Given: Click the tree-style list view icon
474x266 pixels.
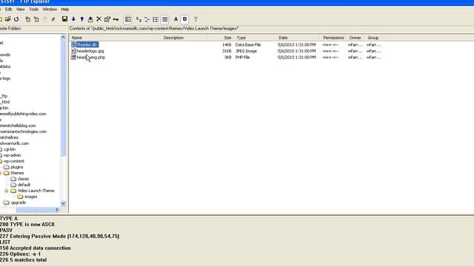Looking at the screenshot, I should pos(147,20).
